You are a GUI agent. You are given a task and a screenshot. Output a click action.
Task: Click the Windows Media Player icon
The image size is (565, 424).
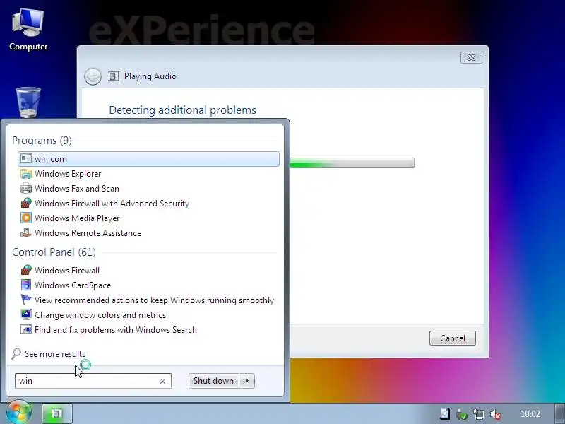[x=26, y=218]
